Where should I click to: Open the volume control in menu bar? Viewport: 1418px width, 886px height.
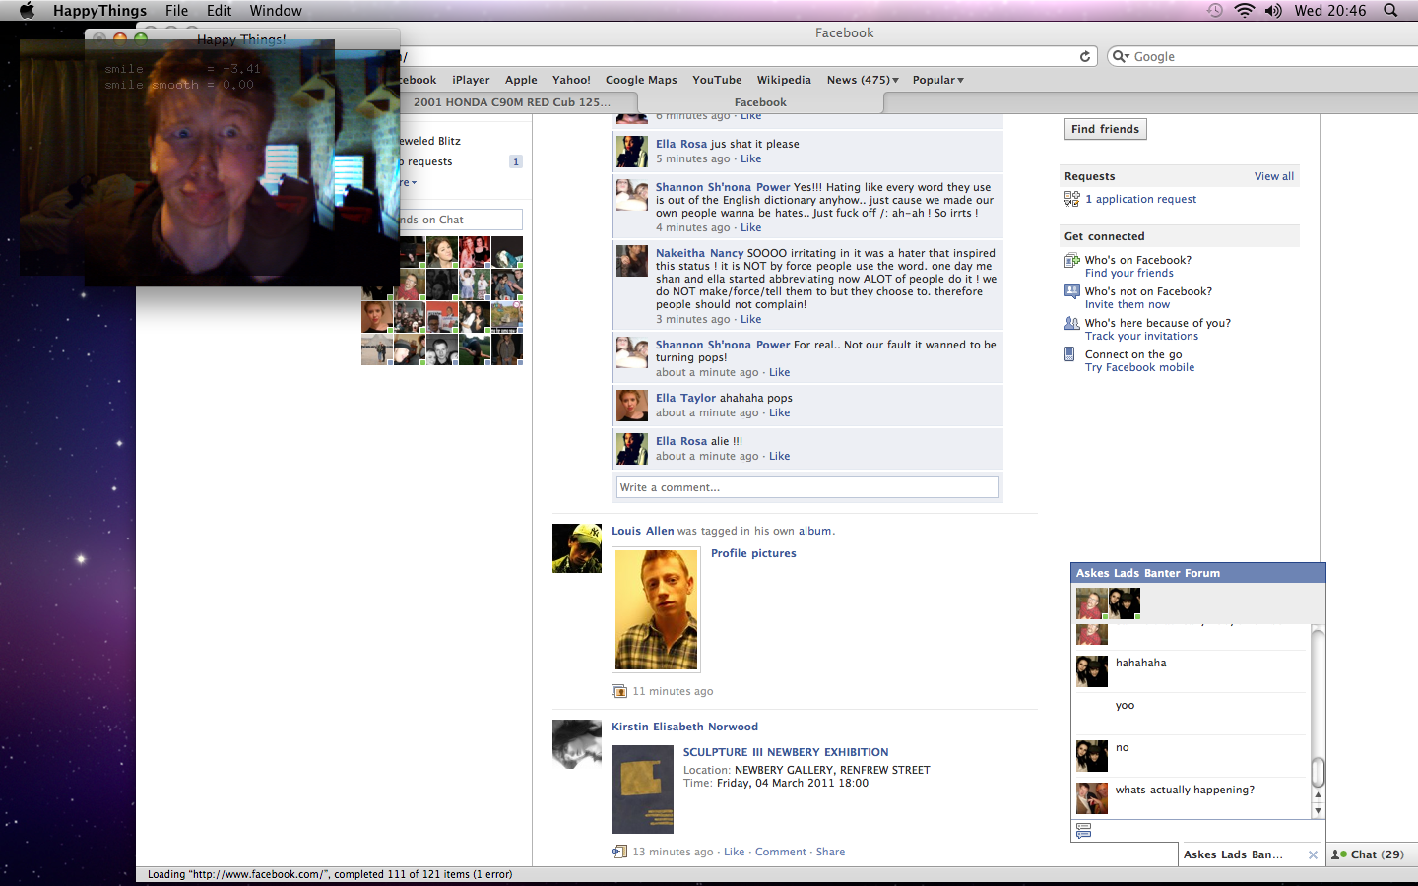point(1273,10)
